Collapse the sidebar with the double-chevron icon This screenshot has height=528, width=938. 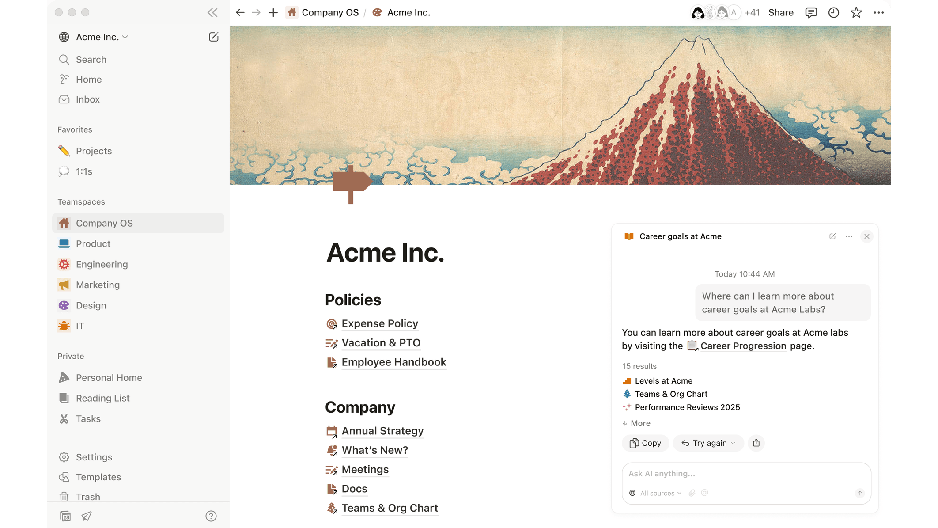[x=212, y=12]
